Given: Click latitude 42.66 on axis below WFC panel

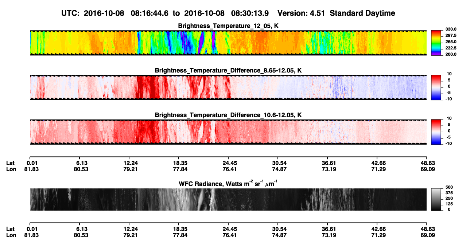Looking at the screenshot, I should (378, 229).
